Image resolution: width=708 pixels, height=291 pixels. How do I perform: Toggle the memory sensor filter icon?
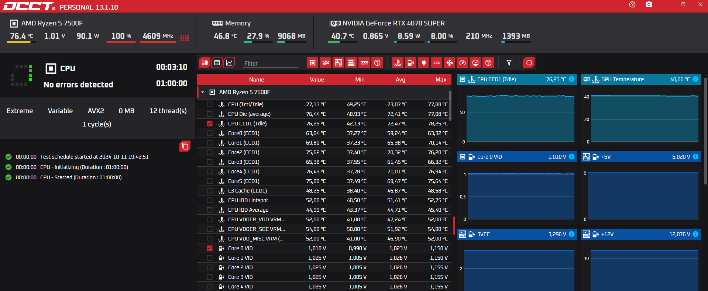(364, 63)
